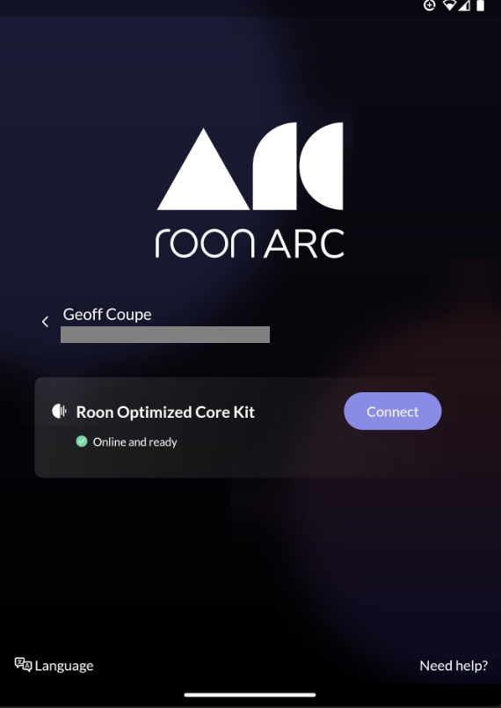Open the Need help? link
The height and width of the screenshot is (708, 501).
(x=454, y=666)
